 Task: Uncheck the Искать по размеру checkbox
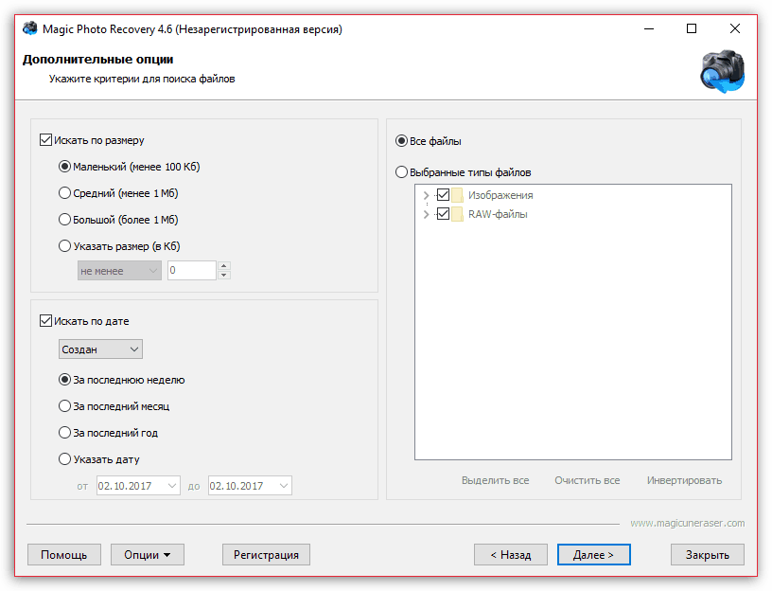(x=45, y=140)
